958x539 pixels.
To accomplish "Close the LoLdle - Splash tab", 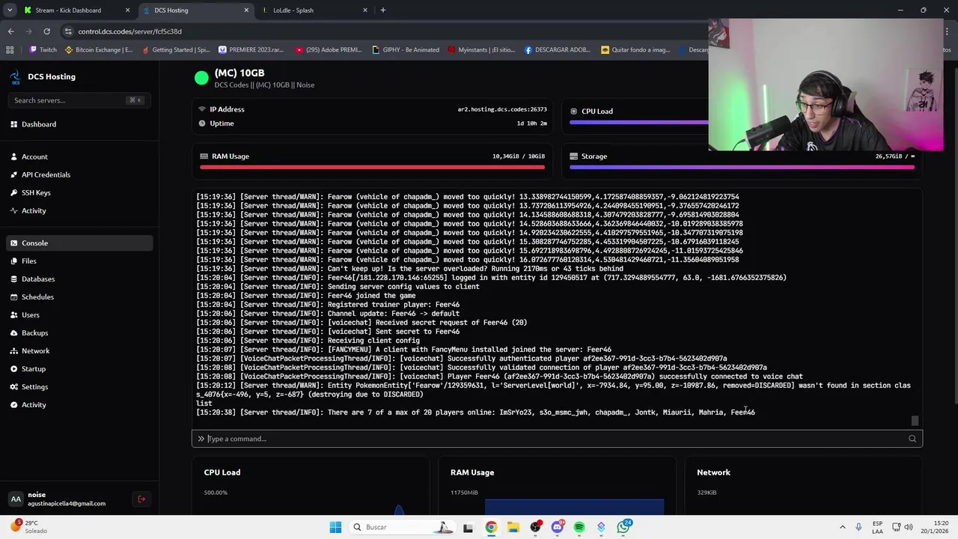I will pyautogui.click(x=365, y=10).
